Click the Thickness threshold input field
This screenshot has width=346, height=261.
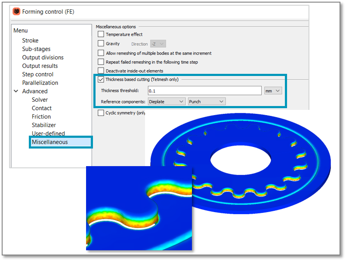click(204, 91)
